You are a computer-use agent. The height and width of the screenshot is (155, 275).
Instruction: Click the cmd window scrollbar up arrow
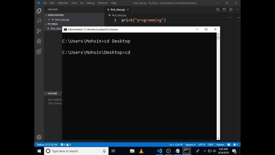click(x=218, y=34)
